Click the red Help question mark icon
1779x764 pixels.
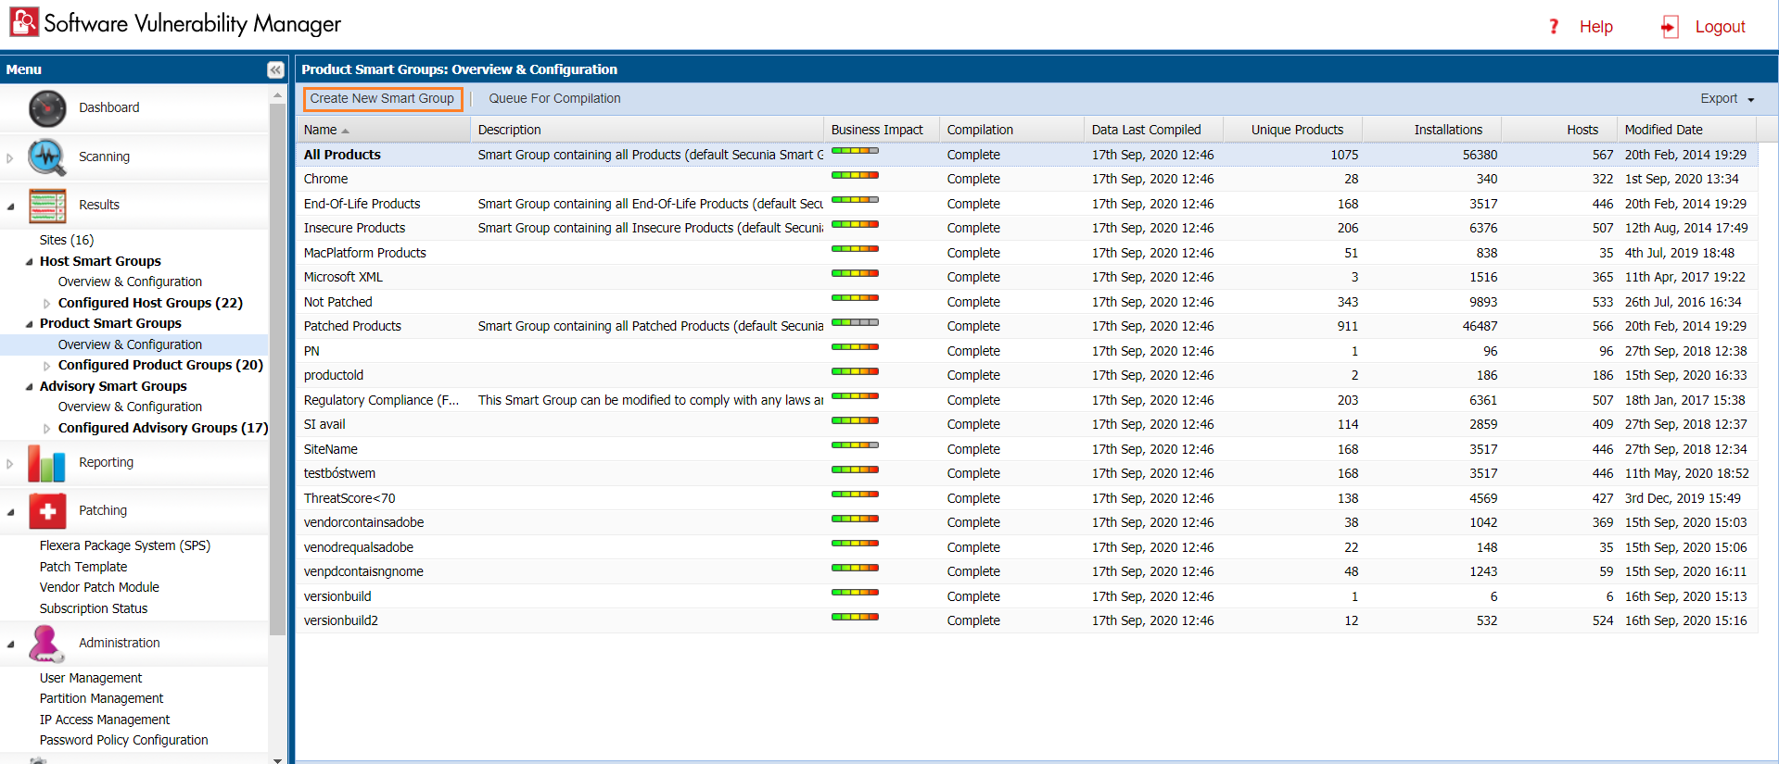[x=1554, y=27]
